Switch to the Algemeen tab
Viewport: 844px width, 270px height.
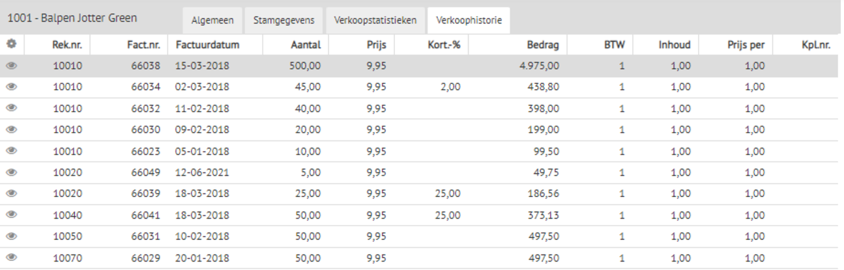pyautogui.click(x=212, y=20)
